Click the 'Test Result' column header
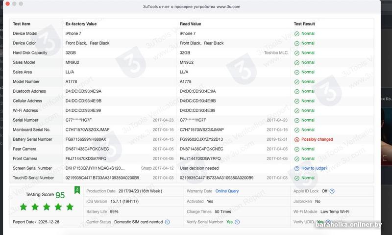Viewport: 392px width, 235px height. point(304,24)
